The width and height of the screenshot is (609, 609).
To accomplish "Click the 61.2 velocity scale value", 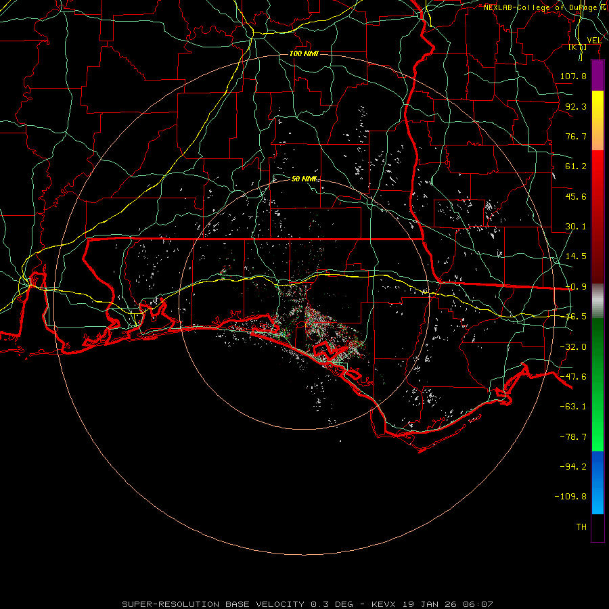I will click(x=576, y=166).
